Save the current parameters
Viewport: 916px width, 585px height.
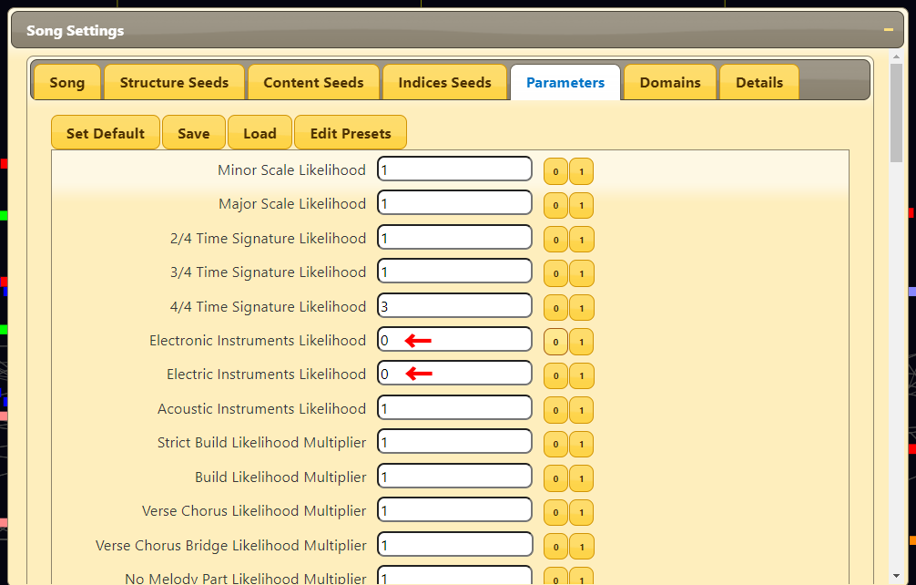[x=193, y=133]
